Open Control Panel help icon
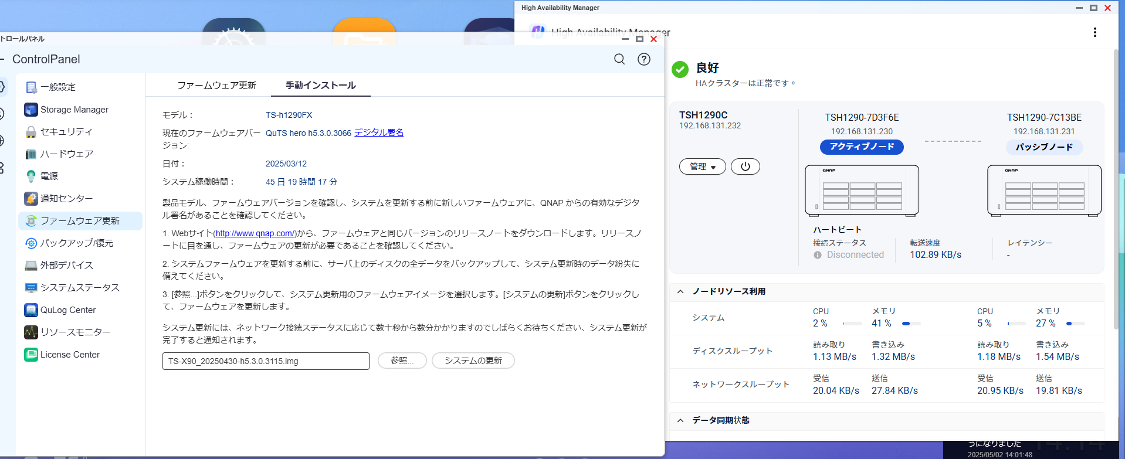Image resolution: width=1125 pixels, height=459 pixels. click(x=644, y=59)
